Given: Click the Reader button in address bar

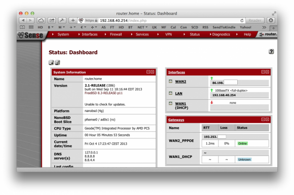Looking at the screenshot, I should click(255, 20).
